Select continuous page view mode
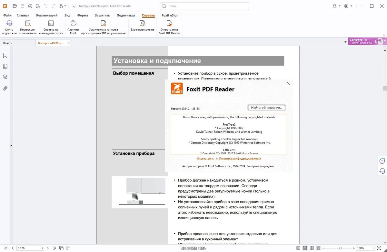This screenshot has width=387, height=252. click(305, 248)
